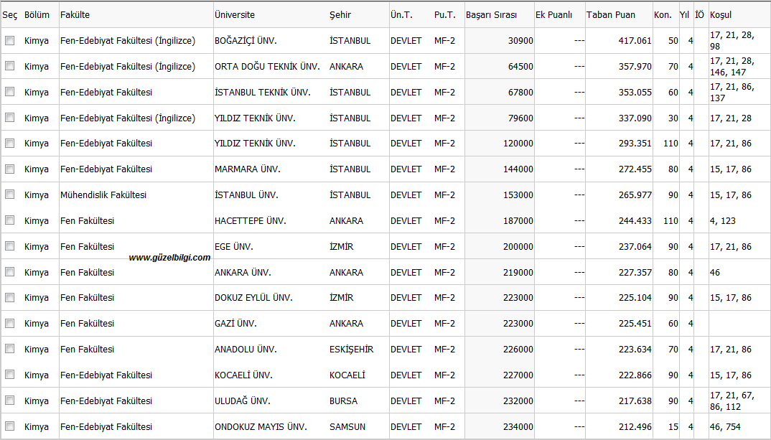Check the Boğaziçi Ünv. row checkbox
Screen dimensions: 771x440
(9, 41)
